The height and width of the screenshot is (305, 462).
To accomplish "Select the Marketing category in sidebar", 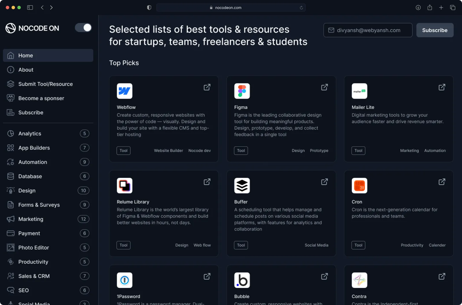I will pyautogui.click(x=48, y=219).
